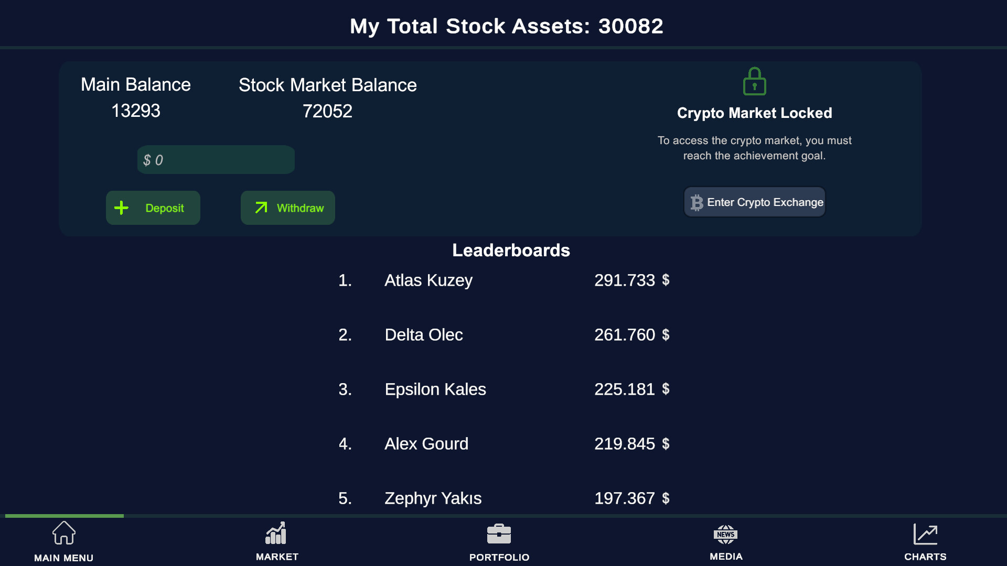This screenshot has width=1007, height=566.
Task: Click the Charts line graph icon
Action: 925,534
